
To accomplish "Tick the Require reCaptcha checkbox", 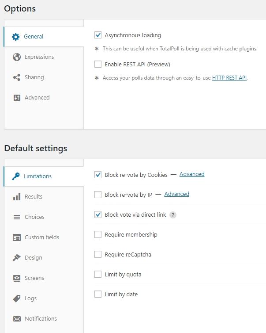I will pyautogui.click(x=98, y=255).
